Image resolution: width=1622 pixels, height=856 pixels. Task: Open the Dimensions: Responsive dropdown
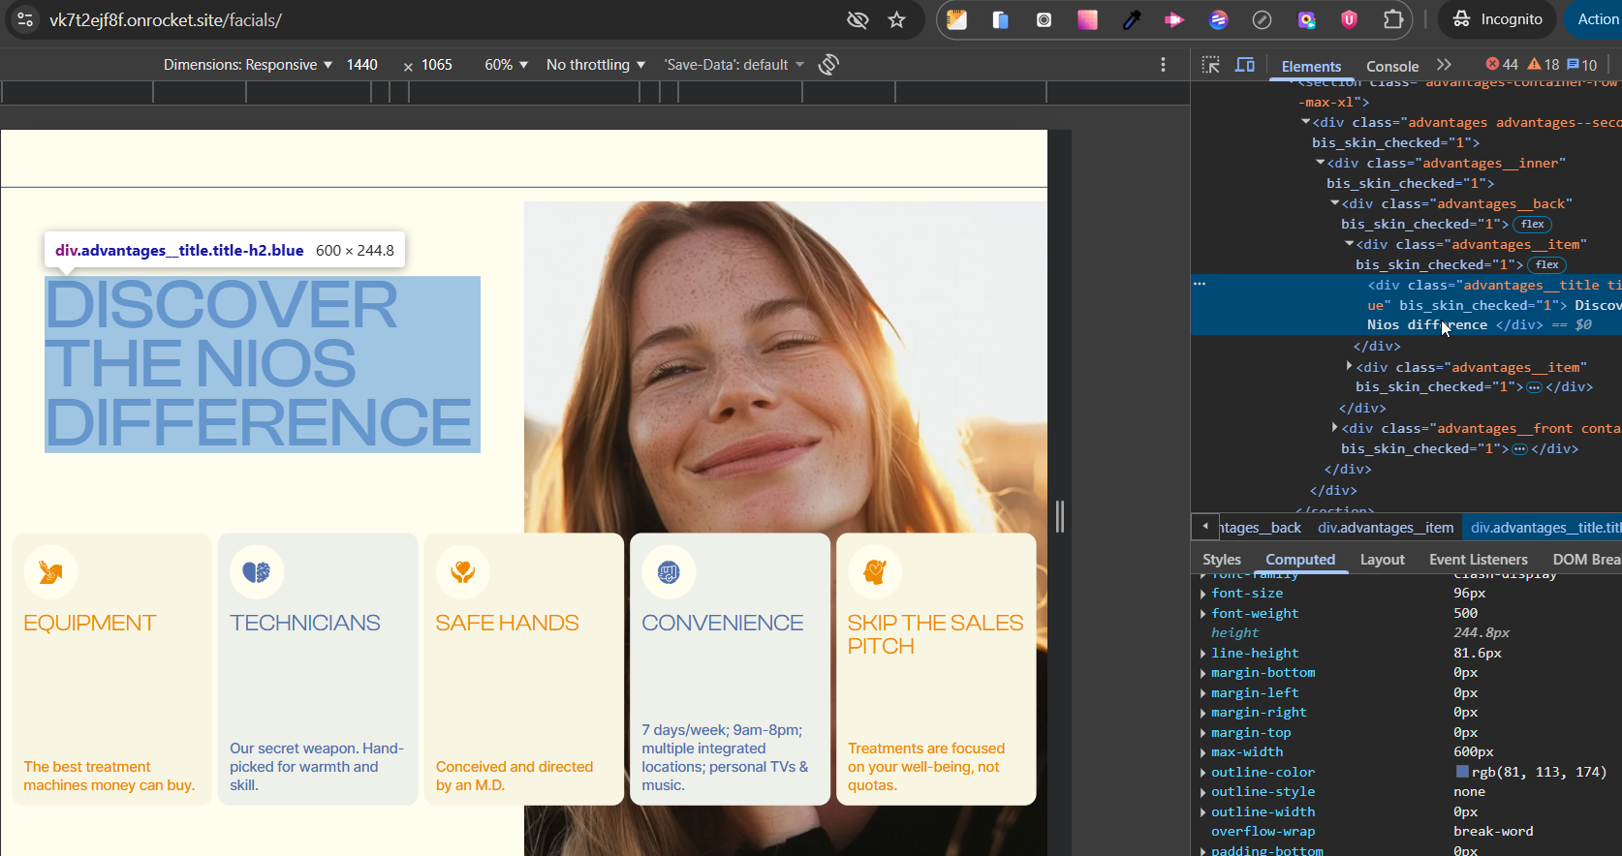click(247, 65)
